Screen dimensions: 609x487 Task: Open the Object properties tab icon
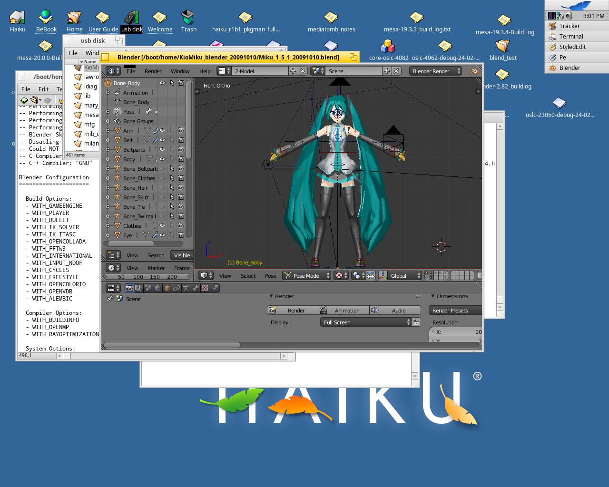pos(167,288)
